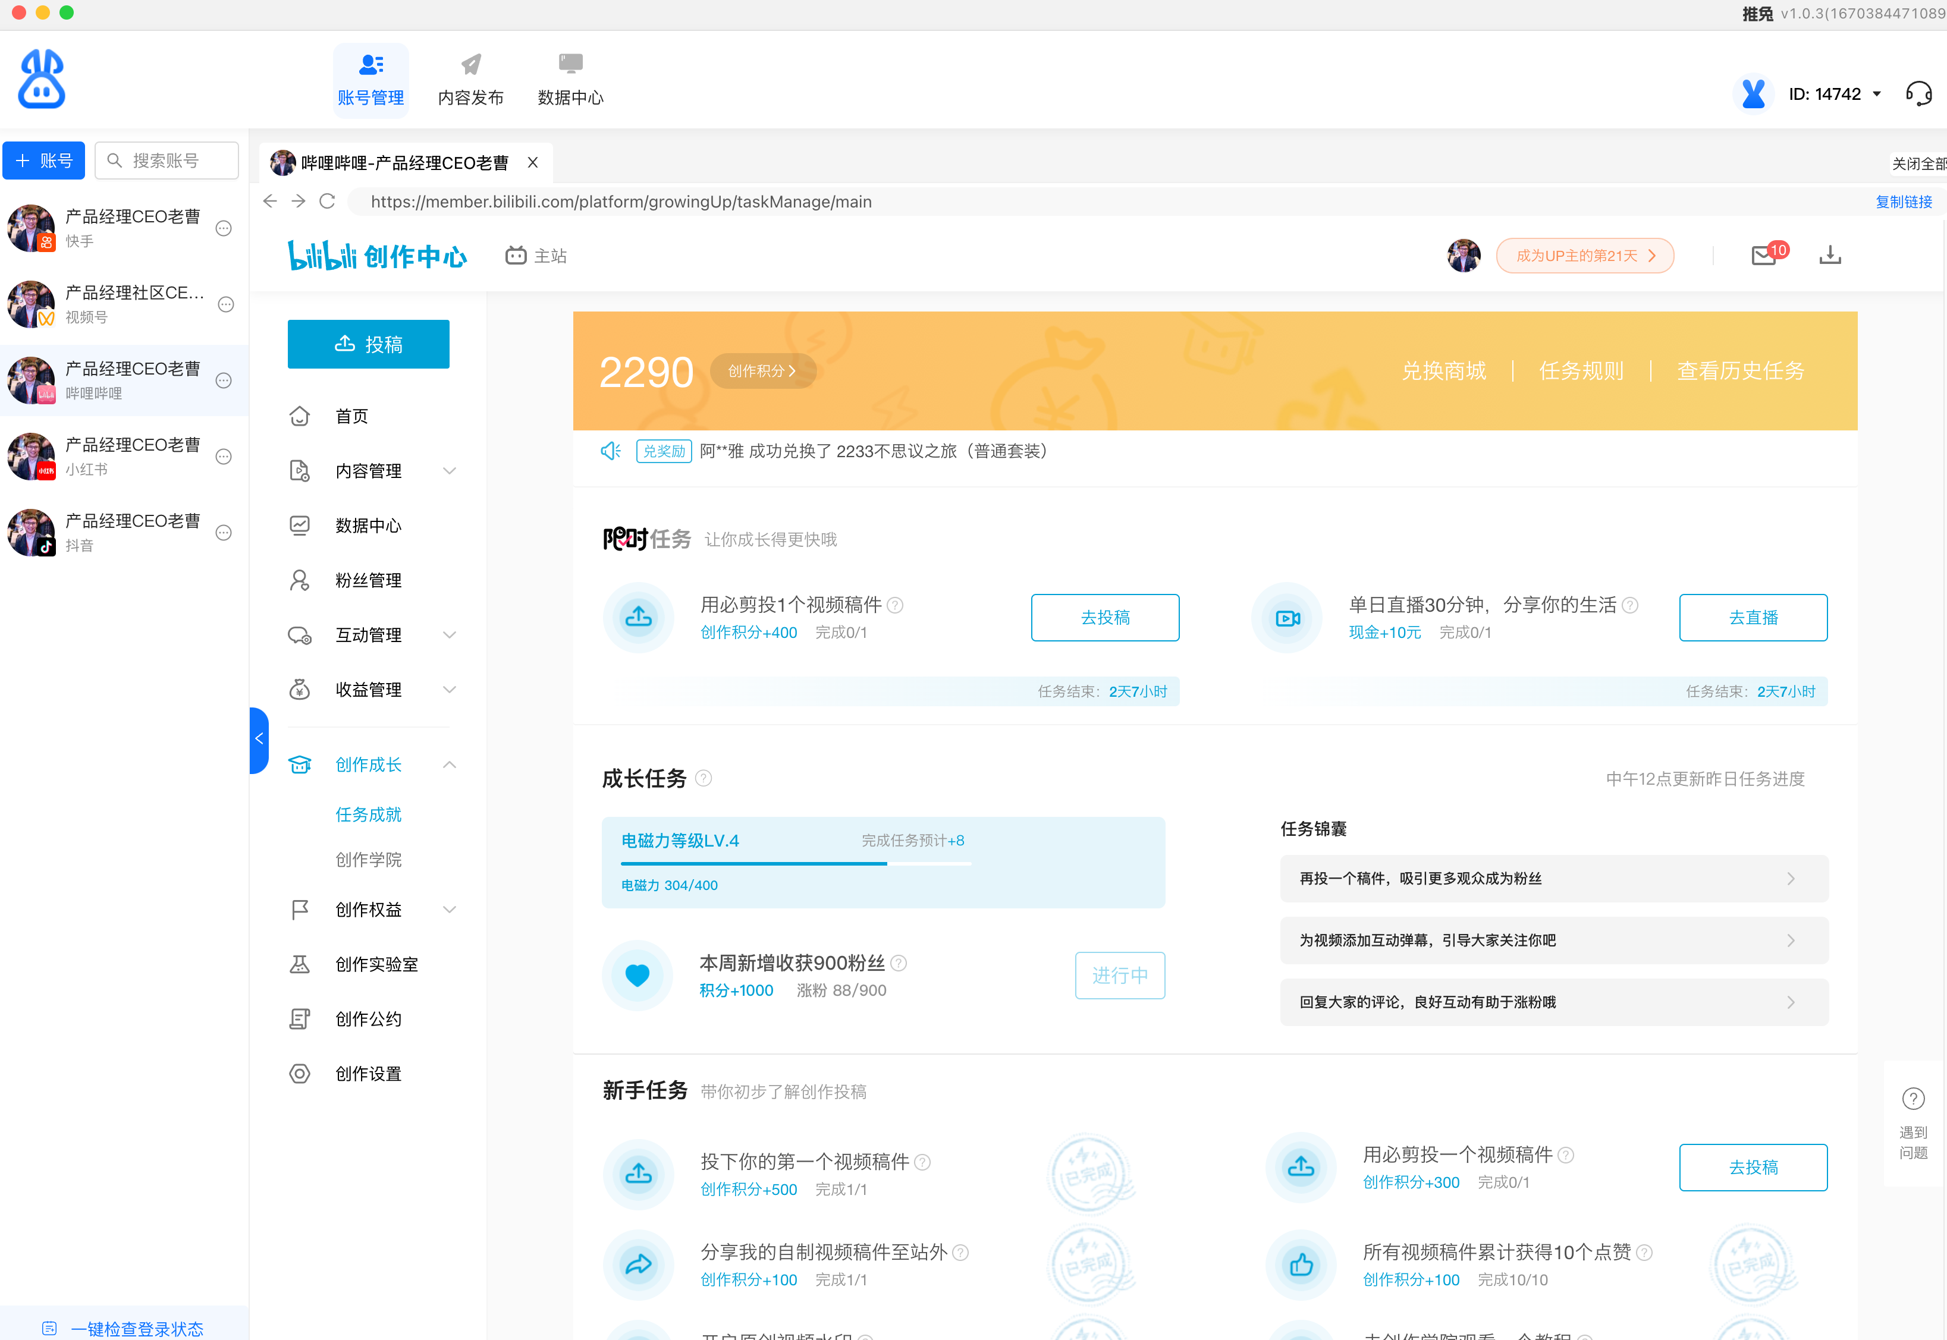Viewport: 1947px width, 1340px height.
Task: Click the 推兔 rabbit logo
Action: (42, 79)
